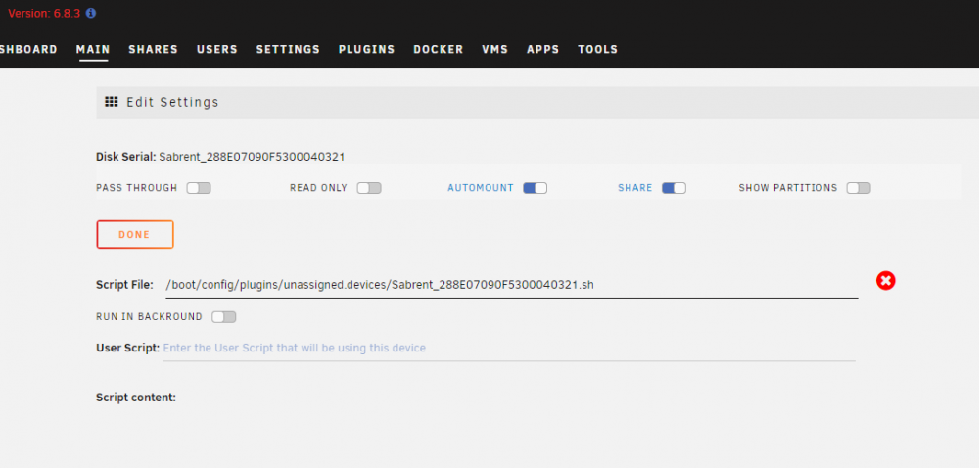
Task: Click the Edit Settings grid icon
Action: click(112, 102)
